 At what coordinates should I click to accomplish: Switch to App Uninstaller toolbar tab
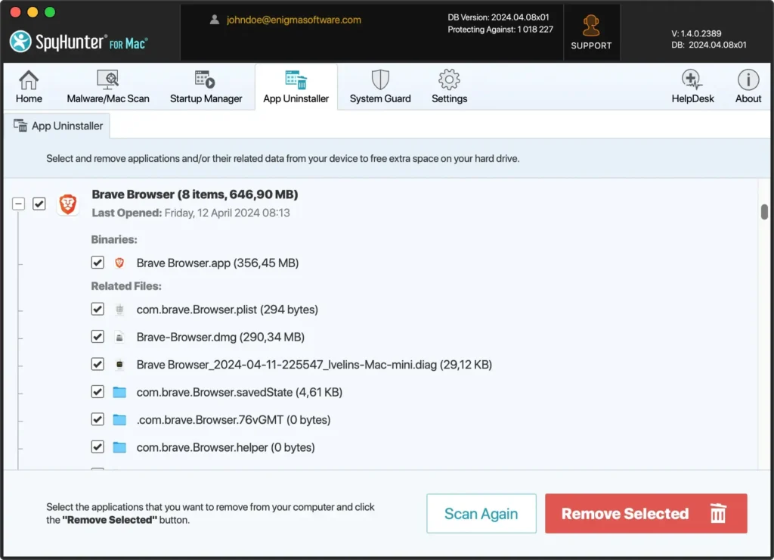[x=296, y=86]
